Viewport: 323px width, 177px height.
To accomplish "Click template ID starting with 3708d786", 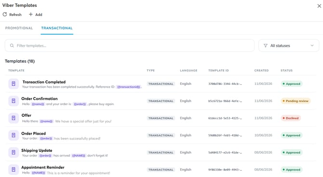I will coord(225,84).
